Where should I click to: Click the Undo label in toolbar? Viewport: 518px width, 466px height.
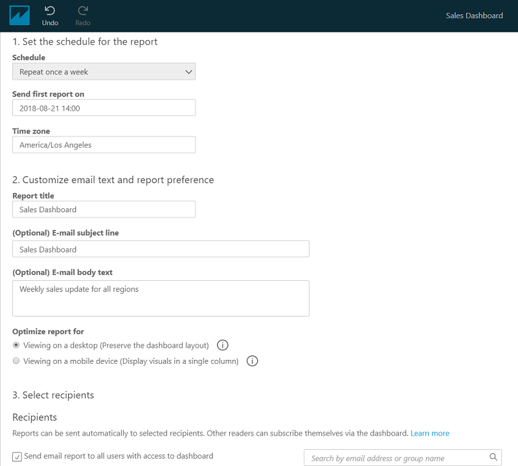[x=50, y=23]
